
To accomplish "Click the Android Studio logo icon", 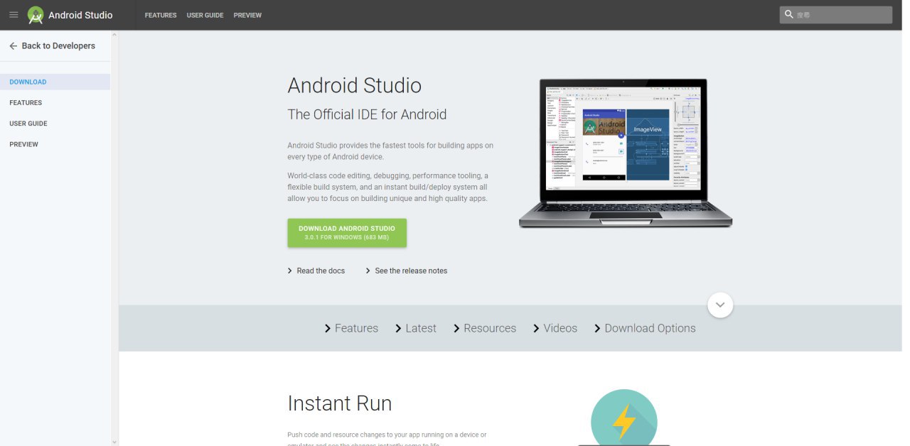I will [36, 15].
